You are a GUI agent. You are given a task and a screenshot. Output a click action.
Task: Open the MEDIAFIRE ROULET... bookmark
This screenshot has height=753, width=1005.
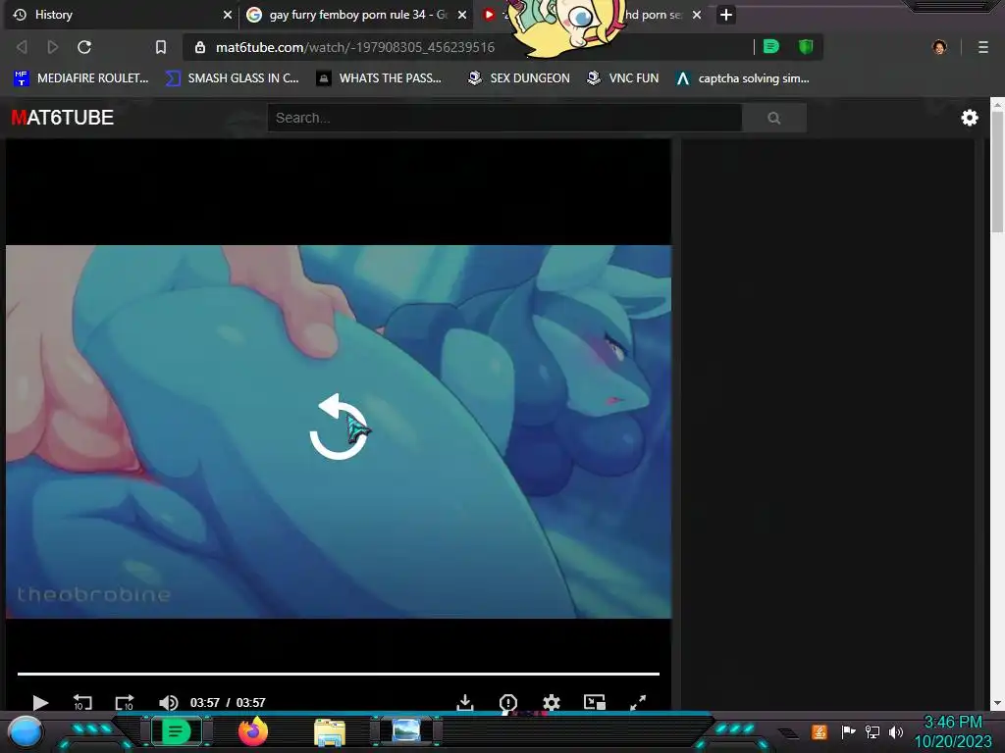[80, 78]
